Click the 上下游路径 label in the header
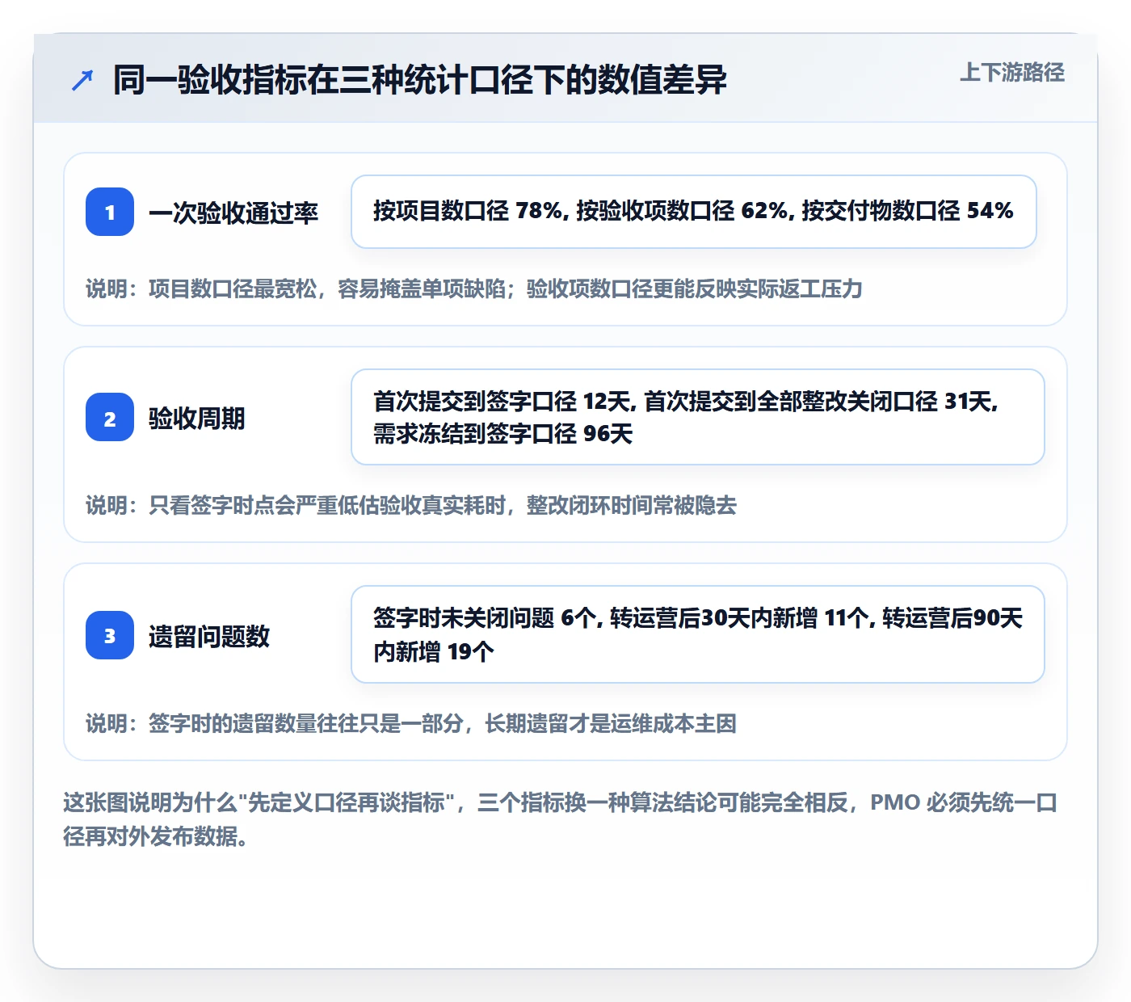The image size is (1131, 1002). [1012, 73]
